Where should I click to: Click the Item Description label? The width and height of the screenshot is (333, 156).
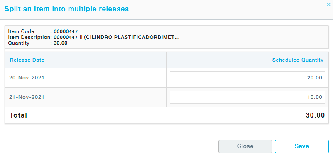tap(29, 37)
